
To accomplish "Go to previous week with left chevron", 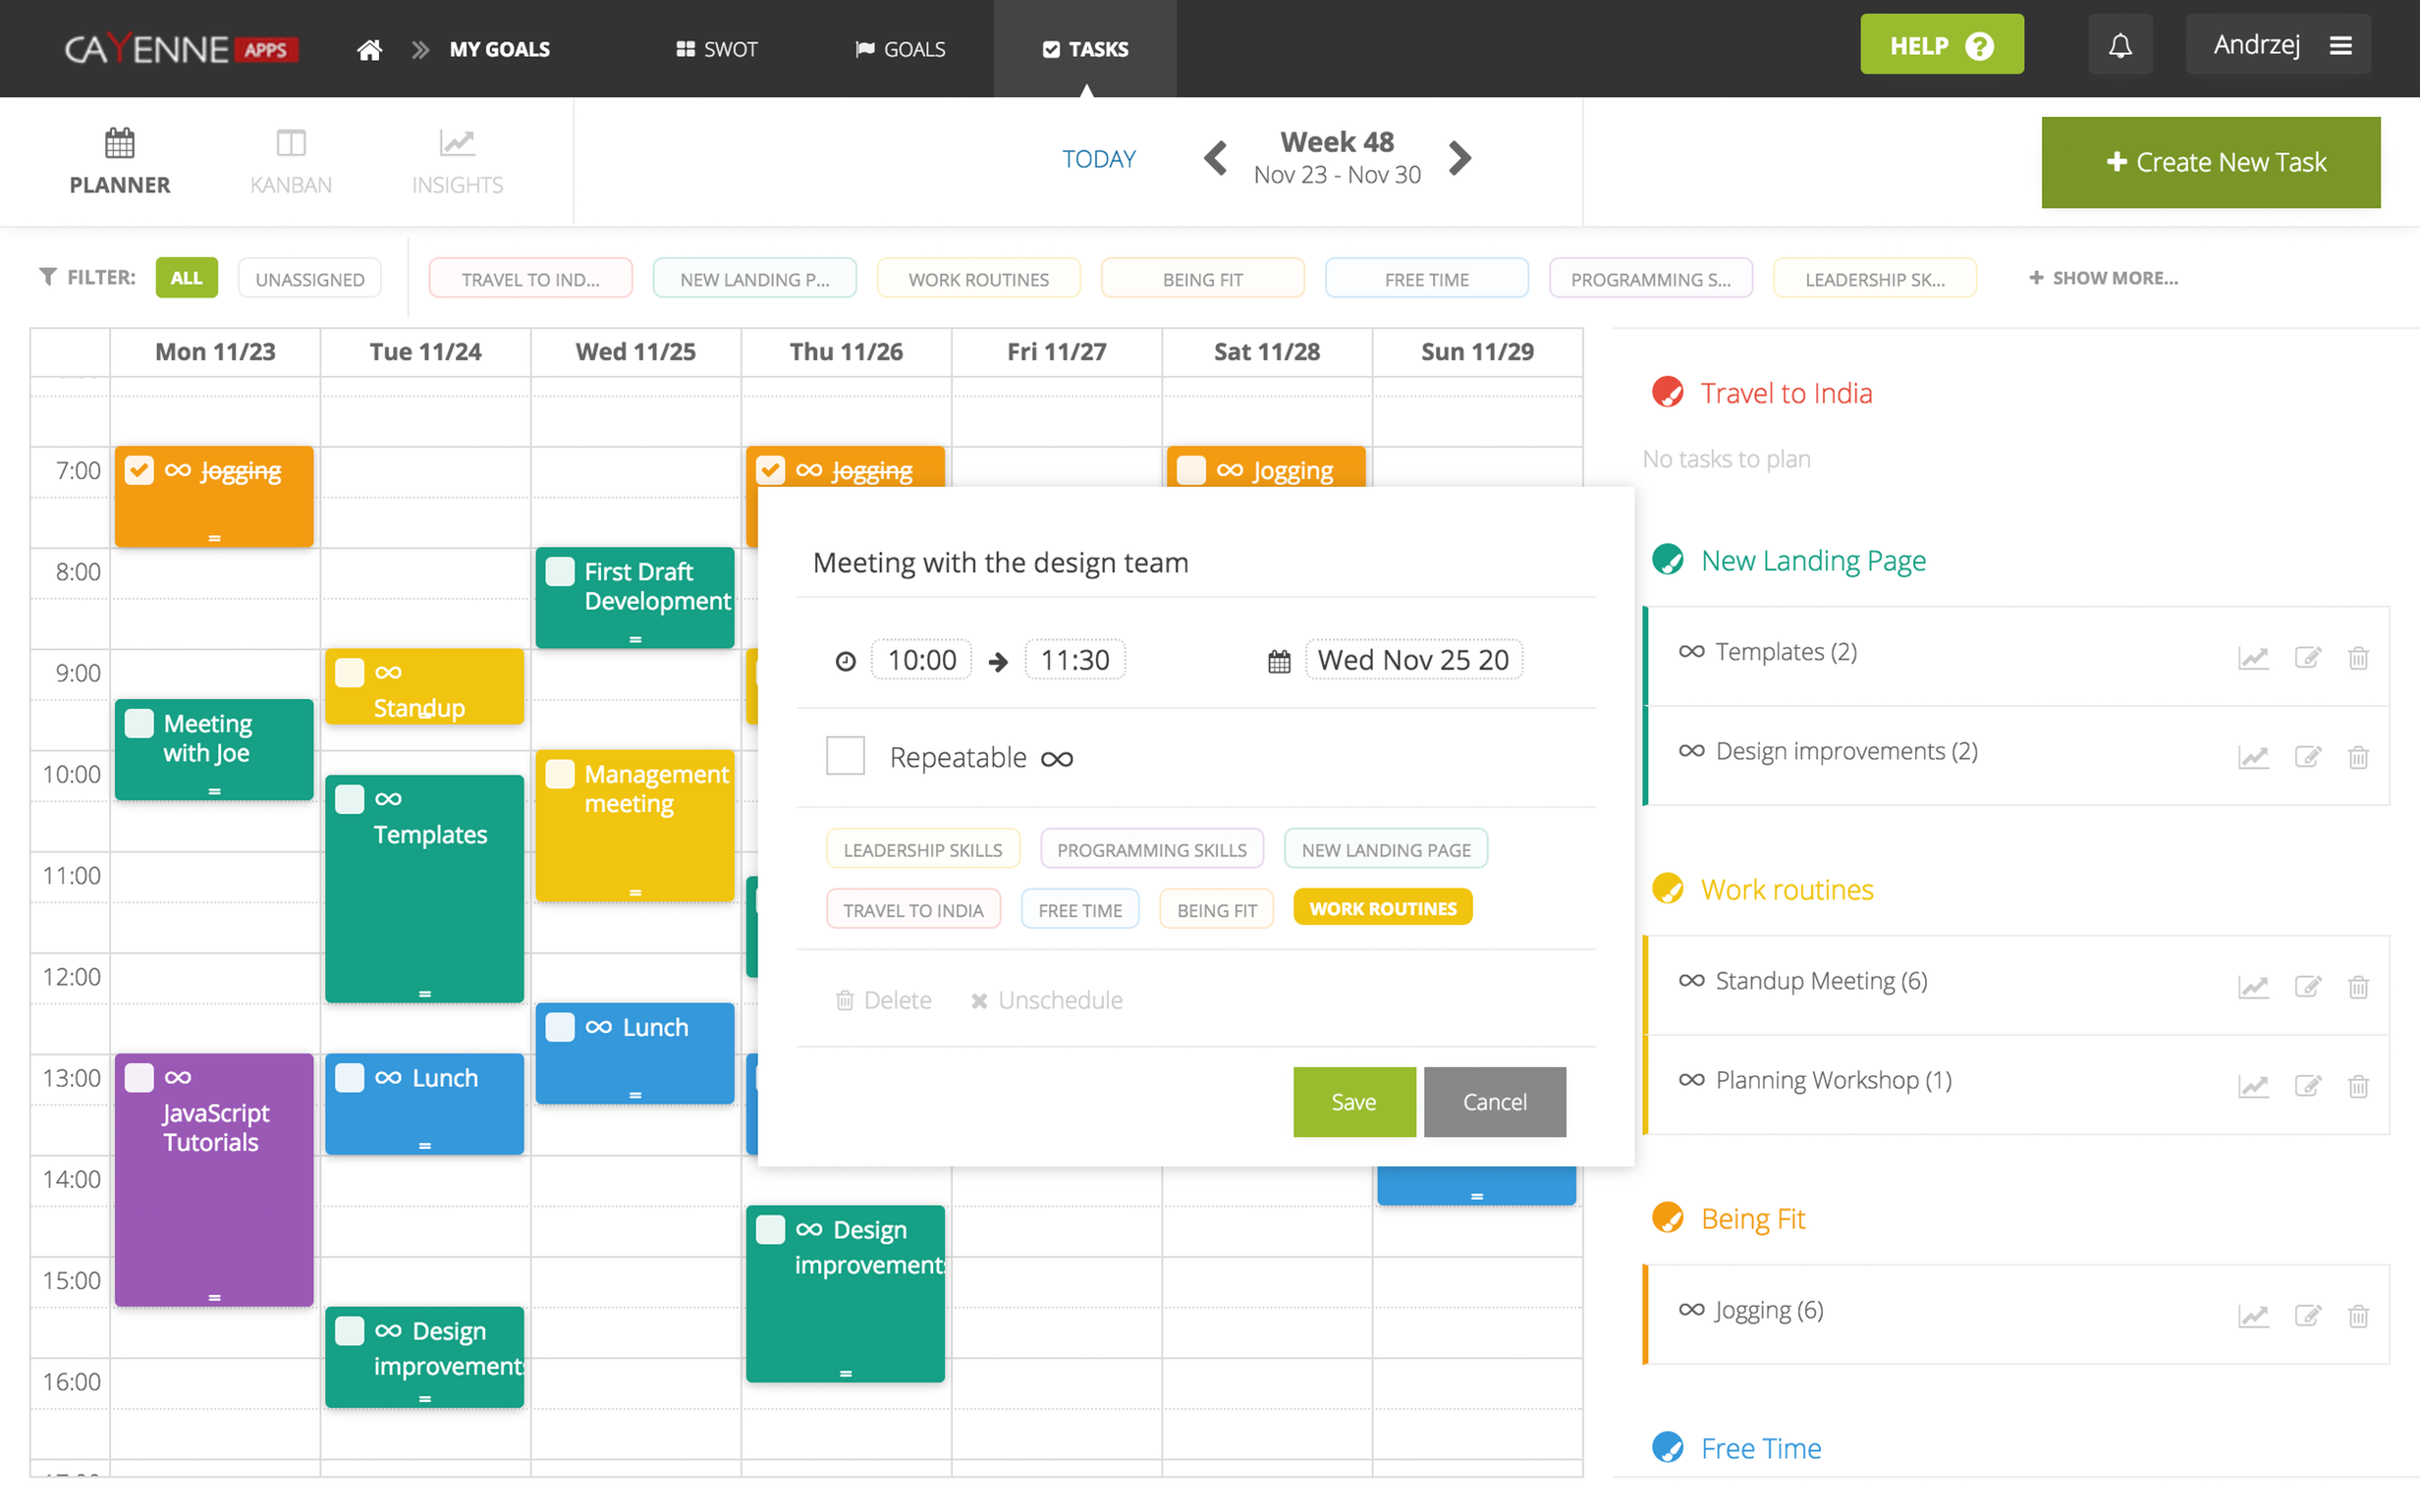I will click(x=1215, y=158).
